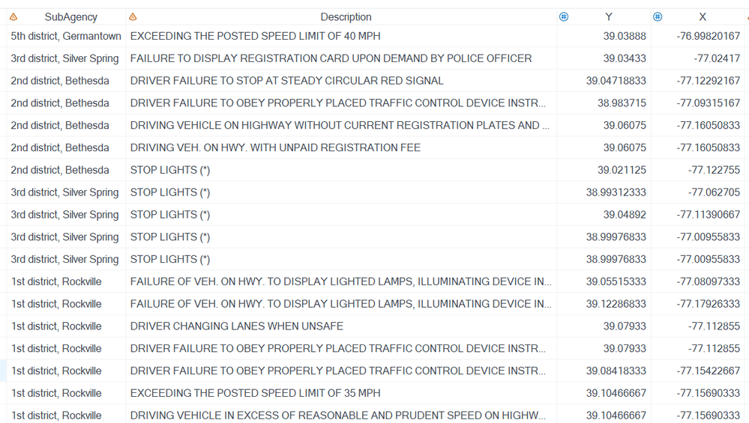Select the X value -77.062705
This screenshot has height=423, width=749.
[714, 192]
